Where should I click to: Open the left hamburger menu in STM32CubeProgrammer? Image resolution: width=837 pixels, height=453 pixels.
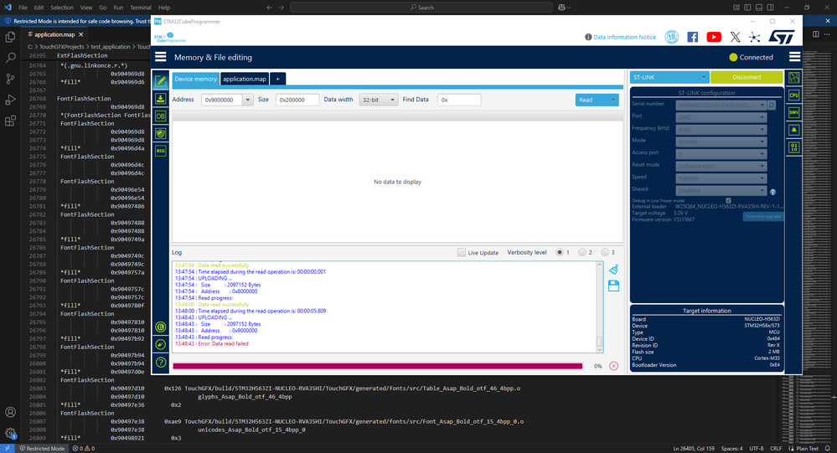161,57
